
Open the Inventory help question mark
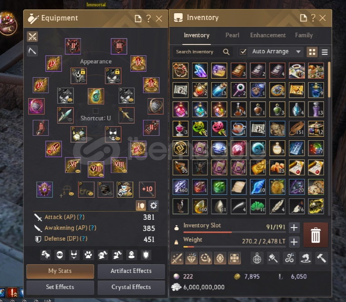313,18
